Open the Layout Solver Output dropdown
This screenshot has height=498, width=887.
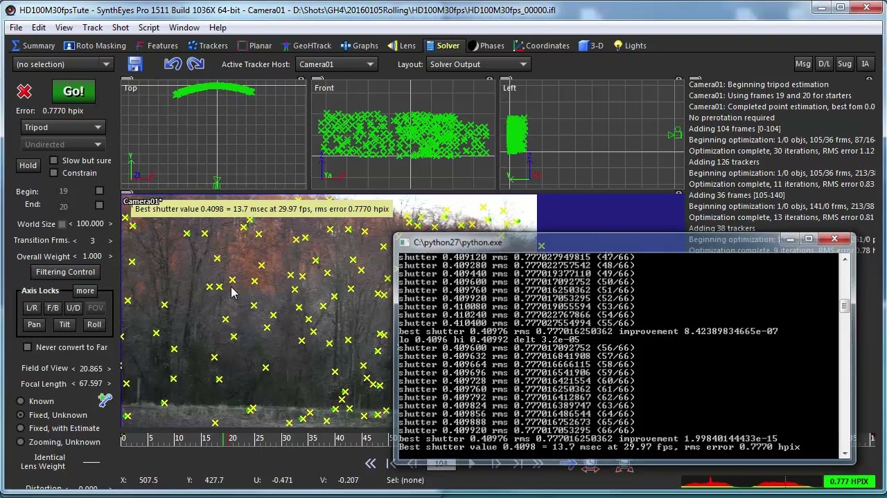point(477,64)
